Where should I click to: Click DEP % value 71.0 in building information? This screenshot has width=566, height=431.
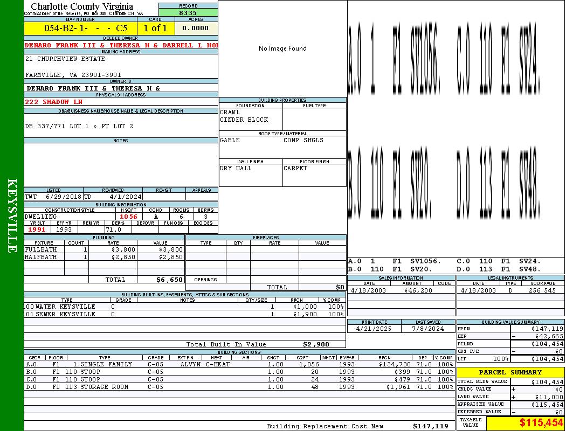point(114,230)
